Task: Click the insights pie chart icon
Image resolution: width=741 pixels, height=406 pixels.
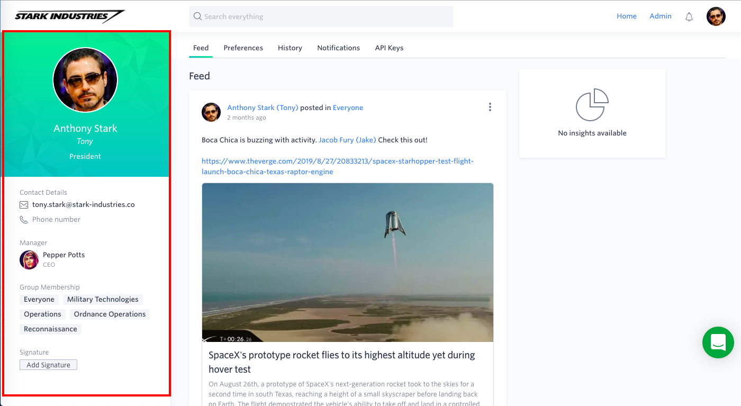Action: click(x=592, y=105)
